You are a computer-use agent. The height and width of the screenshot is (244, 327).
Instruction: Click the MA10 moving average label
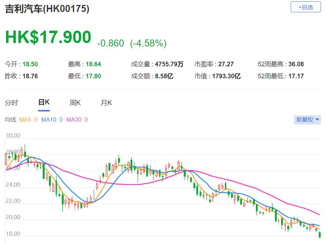tap(52, 120)
